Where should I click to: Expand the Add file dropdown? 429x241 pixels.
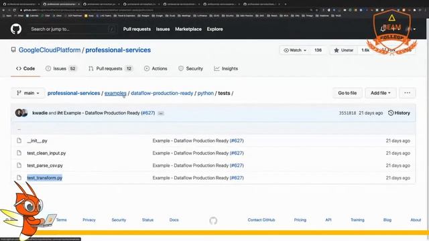click(x=380, y=93)
